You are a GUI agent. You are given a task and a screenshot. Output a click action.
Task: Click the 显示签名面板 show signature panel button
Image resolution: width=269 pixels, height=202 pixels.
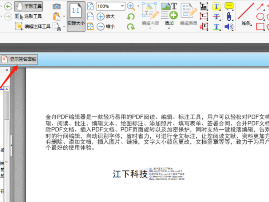click(x=19, y=59)
